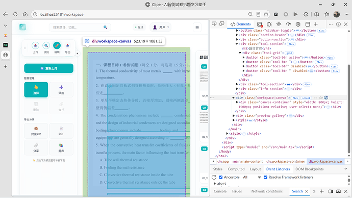
Task: Click the 分享 share tool
Action: tap(36, 147)
